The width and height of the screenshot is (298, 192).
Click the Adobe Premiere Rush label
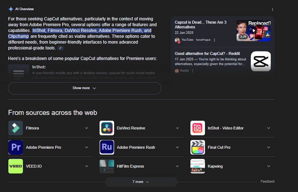(x=136, y=147)
